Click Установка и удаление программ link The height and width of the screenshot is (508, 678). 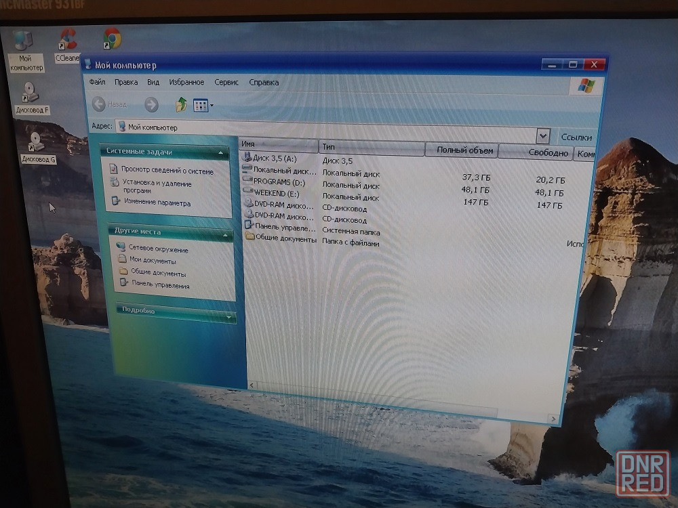click(157, 187)
